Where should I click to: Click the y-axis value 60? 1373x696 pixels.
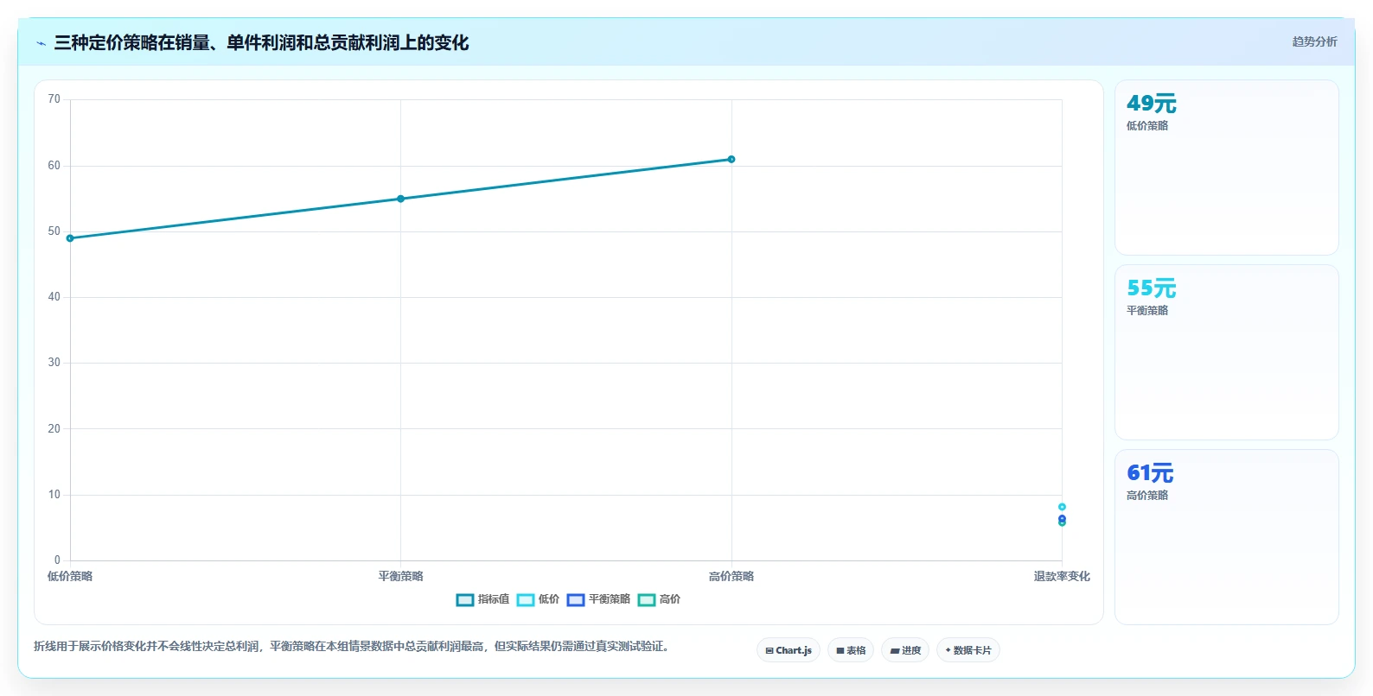point(54,165)
